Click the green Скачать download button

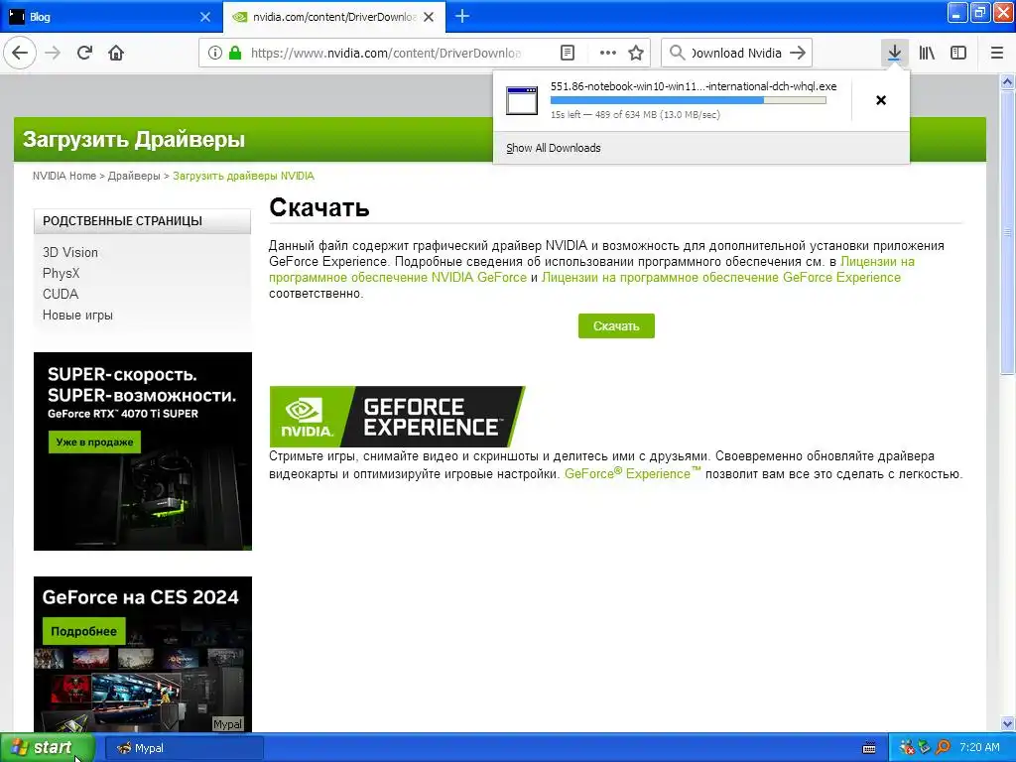click(616, 325)
